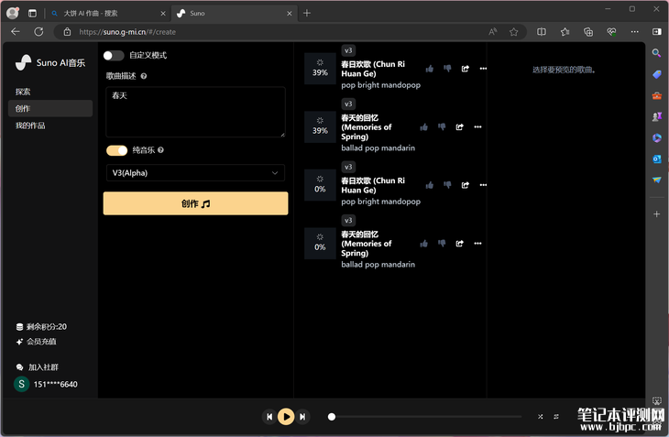Like the 0% 春日欢歌 song
The width and height of the screenshot is (669, 437).
click(x=429, y=185)
